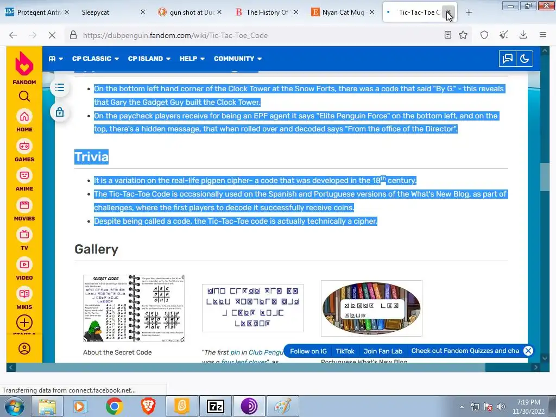Viewport: 556px width, 417px height.
Task: Expand the CP ISLAND menu
Action: click(149, 59)
